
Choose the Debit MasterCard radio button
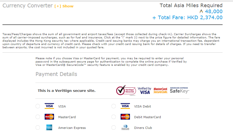[x=114, y=117]
